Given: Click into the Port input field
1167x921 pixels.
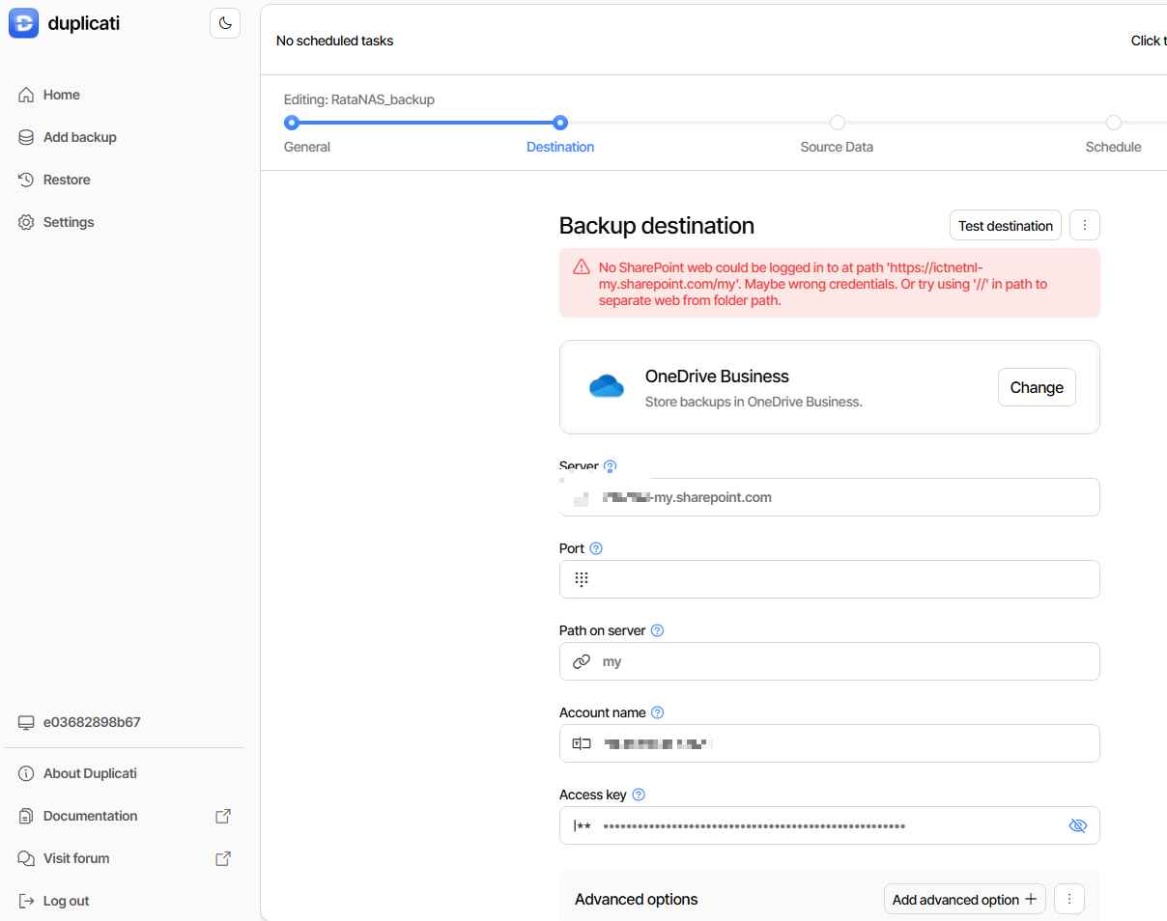Looking at the screenshot, I should click(840, 579).
